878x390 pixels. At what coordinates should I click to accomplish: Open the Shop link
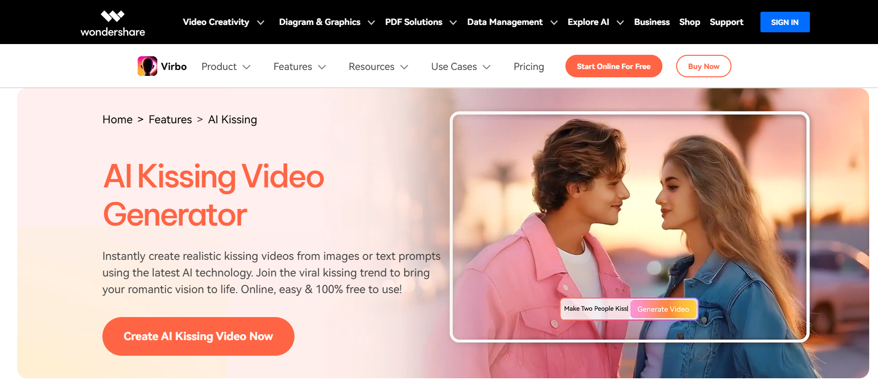(689, 22)
